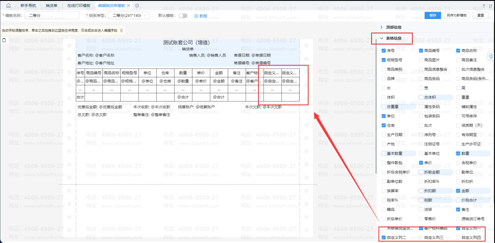This screenshot has width=495, height=243.
Task: Click the 教程 play icon
Action: coord(196,16)
